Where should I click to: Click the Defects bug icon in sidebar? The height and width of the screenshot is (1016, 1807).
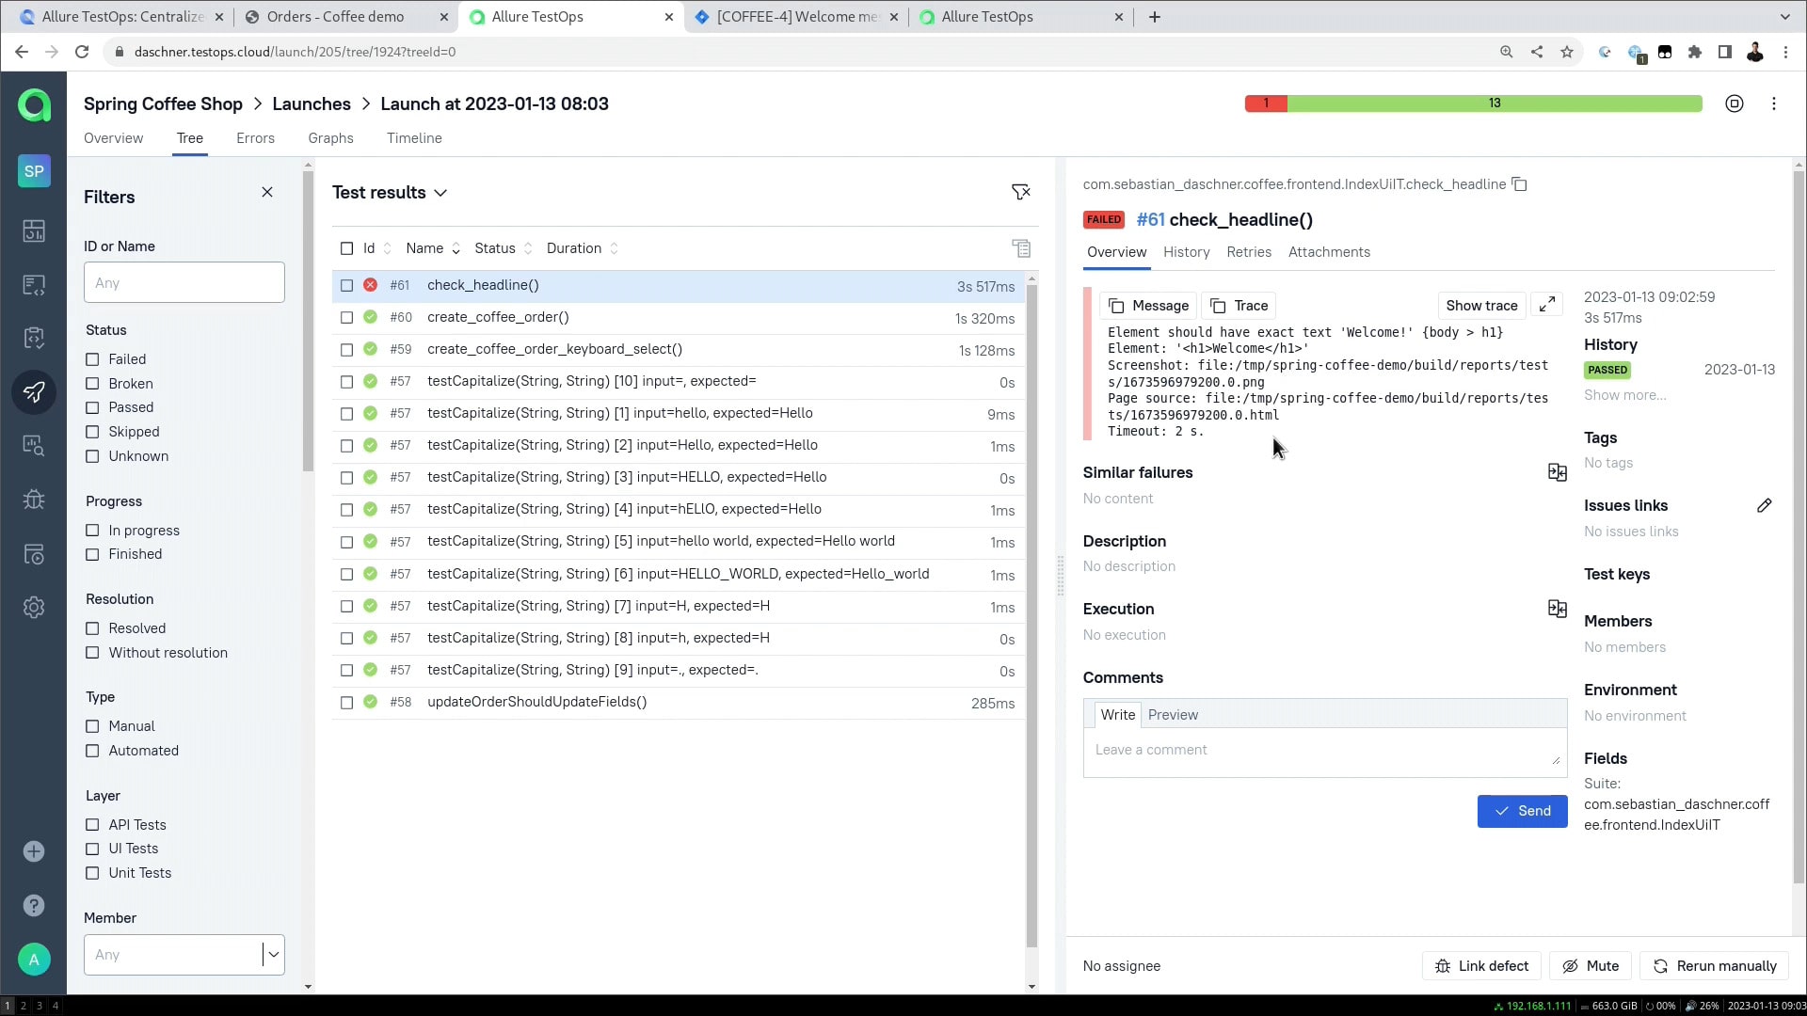34,500
